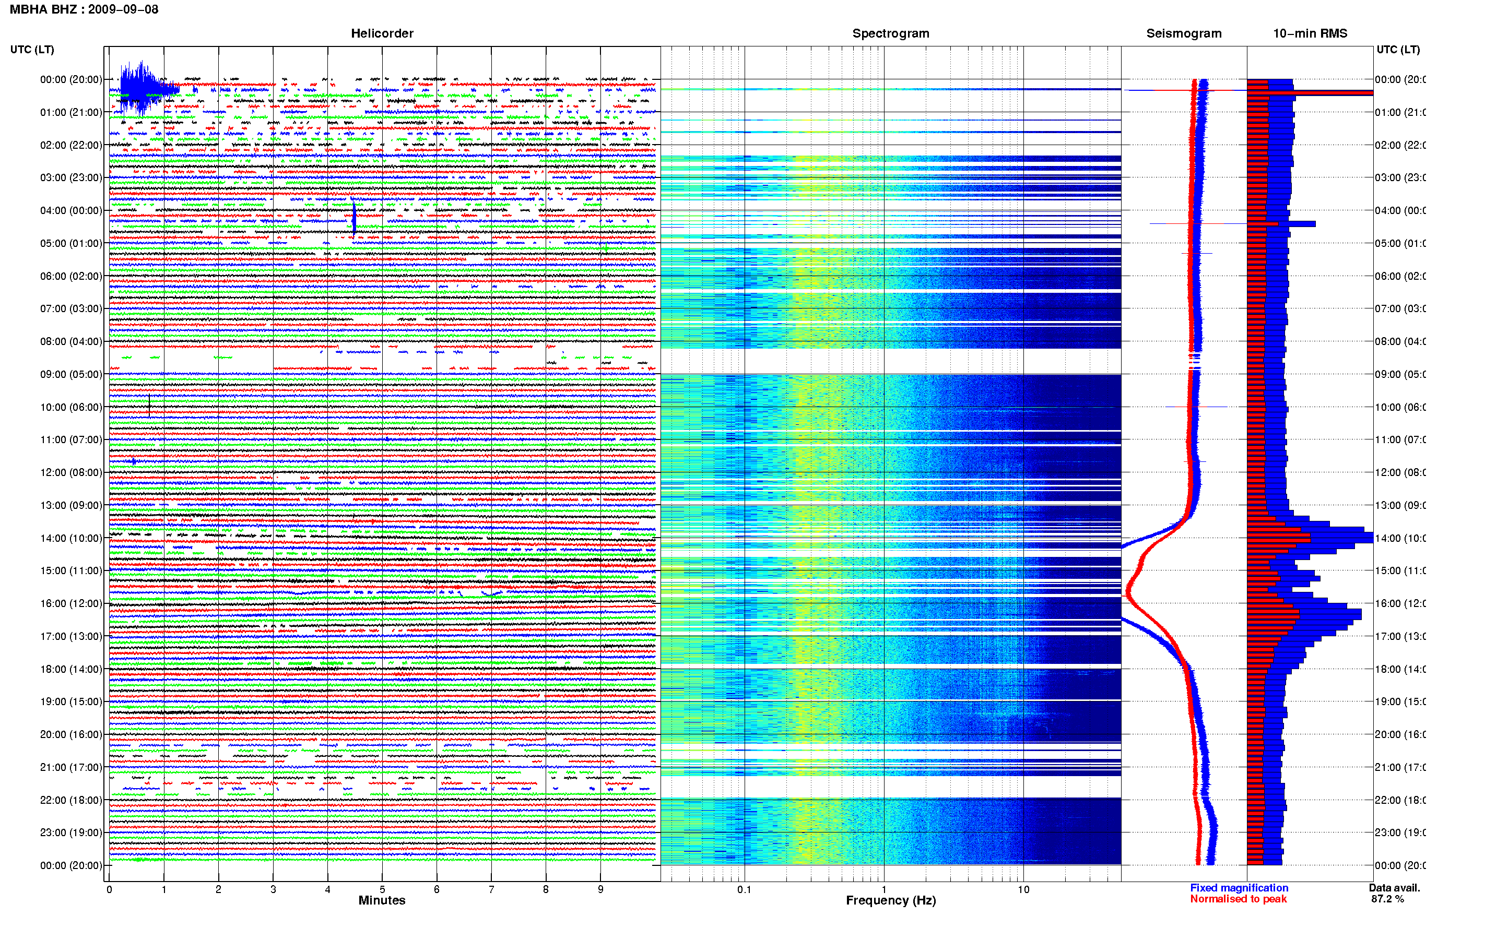Screen dimensions: 1485x928
Task: Click the 19:00 (15:00) left time label
Action: [71, 701]
